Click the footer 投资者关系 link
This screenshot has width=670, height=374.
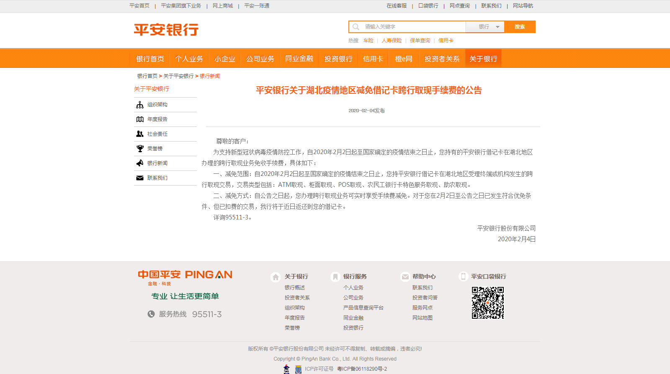[x=297, y=298]
